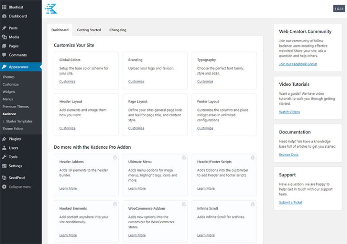Click Submit a Ticket link
Viewport: 347px width, 244px height.
(x=291, y=202)
